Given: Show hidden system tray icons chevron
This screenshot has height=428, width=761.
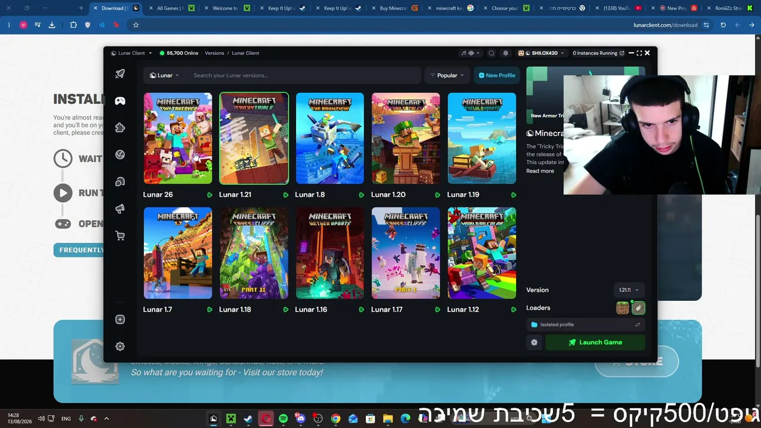Looking at the screenshot, I should point(106,418).
